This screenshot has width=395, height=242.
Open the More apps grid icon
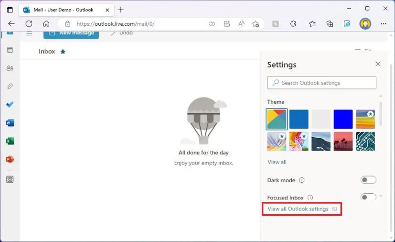pyautogui.click(x=10, y=179)
